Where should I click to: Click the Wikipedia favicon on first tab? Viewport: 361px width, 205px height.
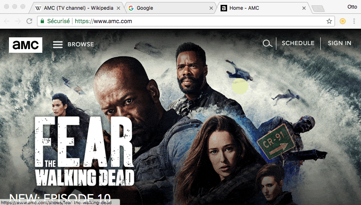pyautogui.click(x=38, y=8)
